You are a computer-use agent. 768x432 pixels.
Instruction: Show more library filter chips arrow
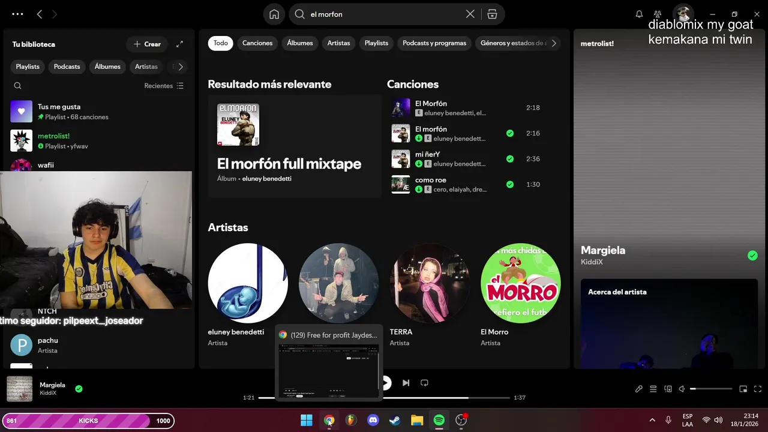181,67
